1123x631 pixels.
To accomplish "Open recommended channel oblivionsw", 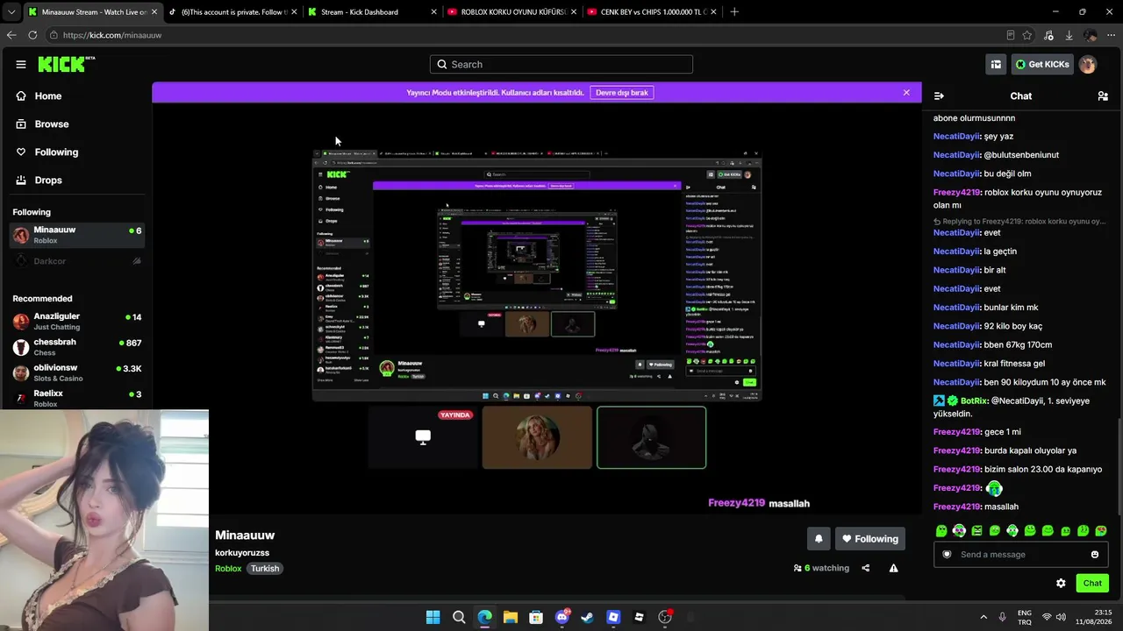I will (x=77, y=372).
